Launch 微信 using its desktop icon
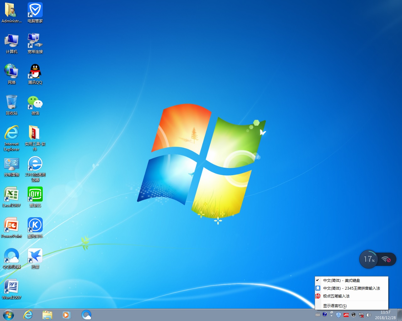 coord(35,103)
